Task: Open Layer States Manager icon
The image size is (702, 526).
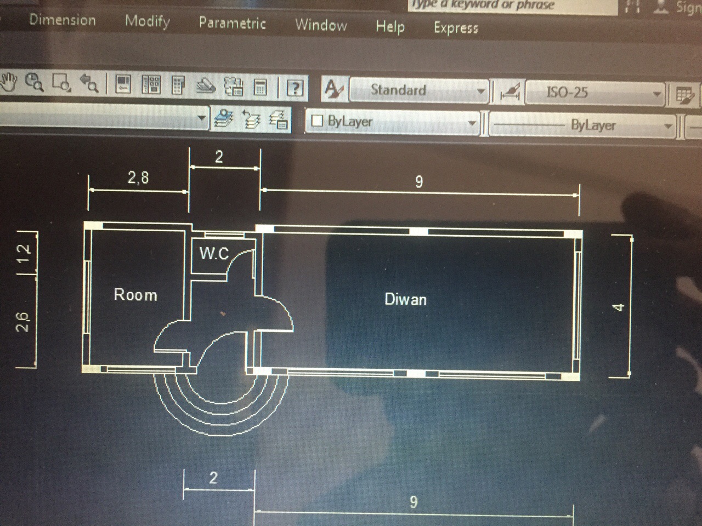Action: coord(279,119)
